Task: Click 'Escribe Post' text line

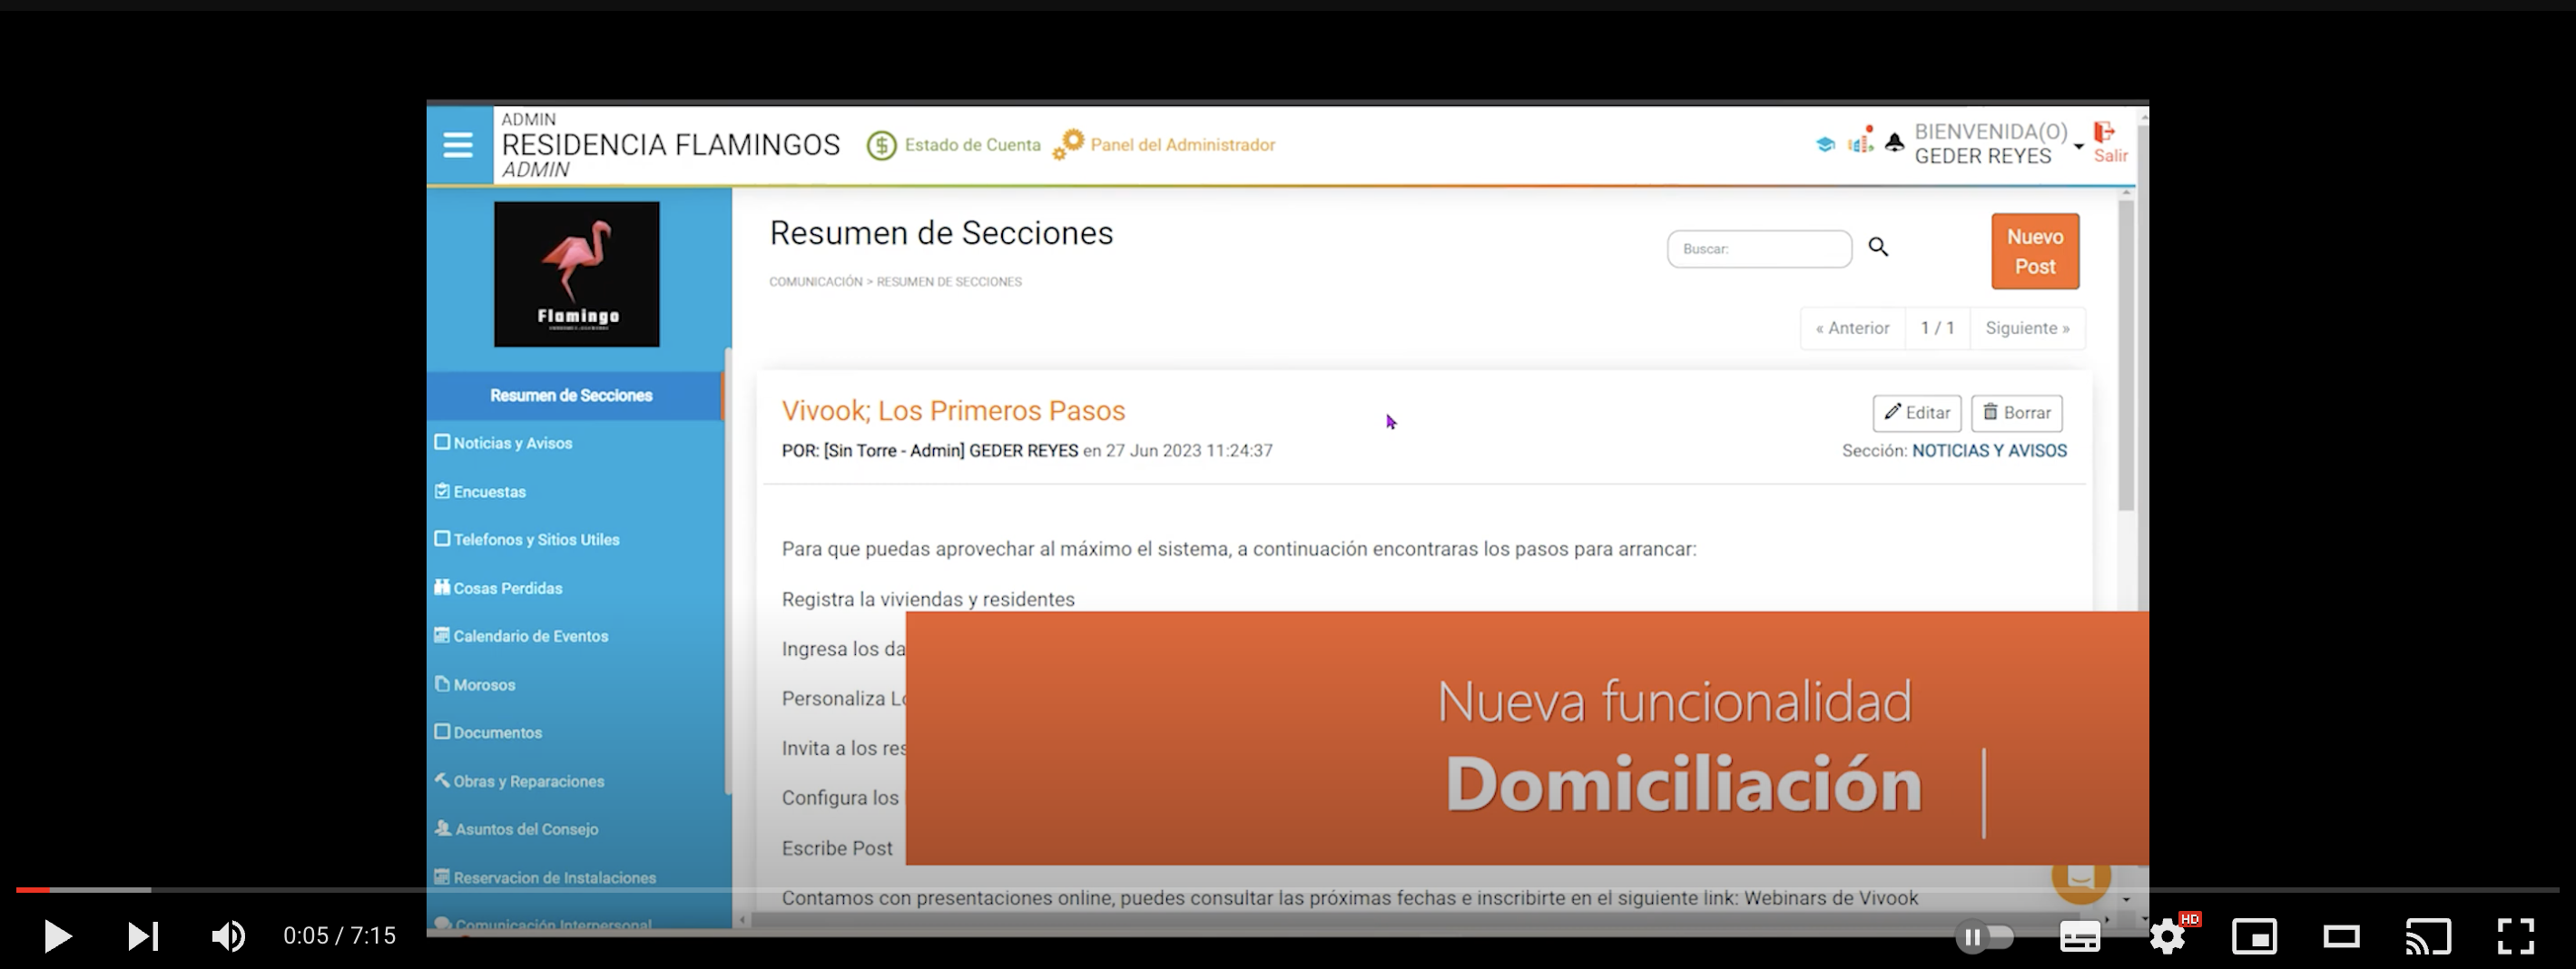Action: 837,848
